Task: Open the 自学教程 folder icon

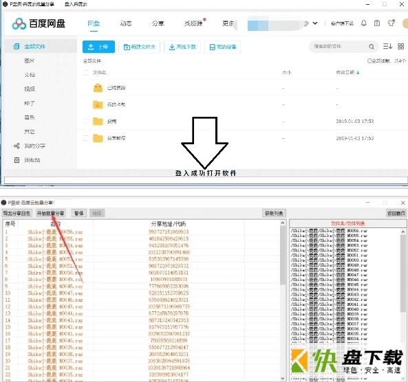Action: point(98,138)
